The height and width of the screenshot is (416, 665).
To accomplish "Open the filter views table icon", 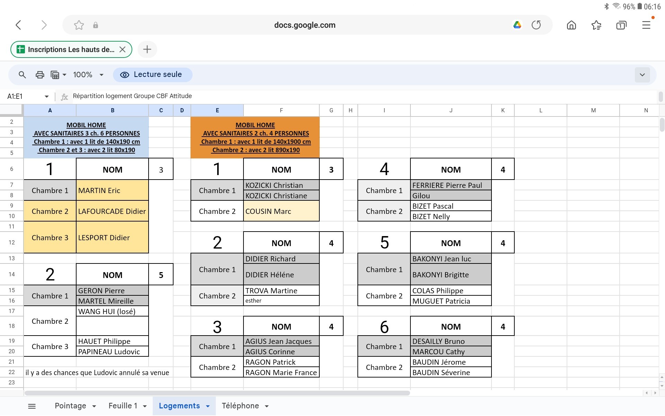I will (58, 75).
